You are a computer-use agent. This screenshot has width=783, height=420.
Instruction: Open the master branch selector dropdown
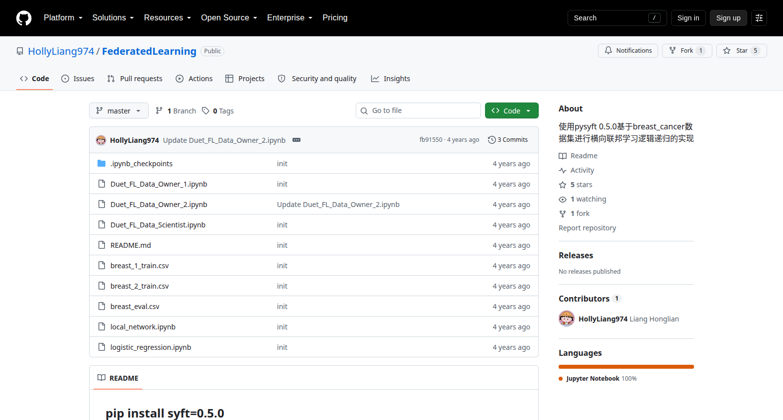(x=119, y=110)
